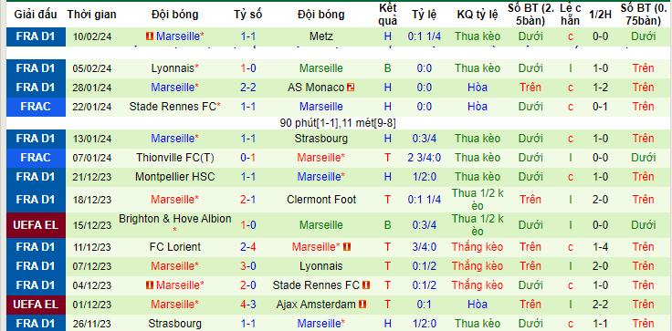The width and height of the screenshot is (672, 331).
Task: Click the FRA D1 badge for 05/02/24 match
Action: click(x=36, y=68)
